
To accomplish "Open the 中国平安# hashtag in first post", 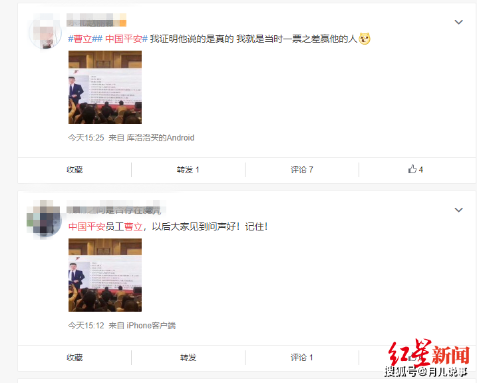I will tap(126, 39).
